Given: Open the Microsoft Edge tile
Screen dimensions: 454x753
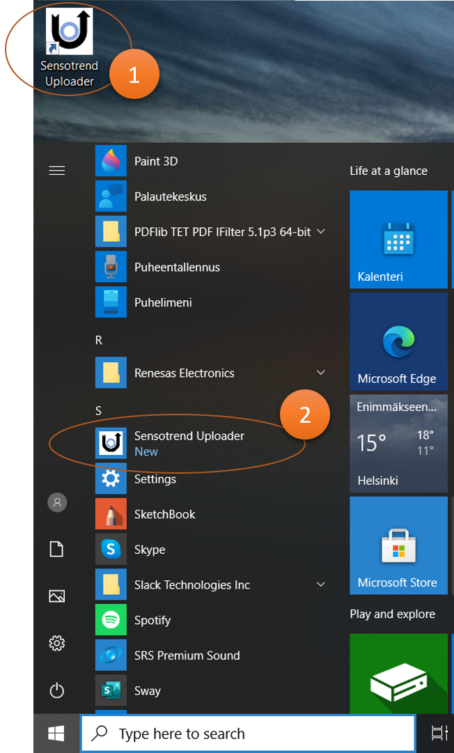Looking at the screenshot, I should pyautogui.click(x=399, y=341).
